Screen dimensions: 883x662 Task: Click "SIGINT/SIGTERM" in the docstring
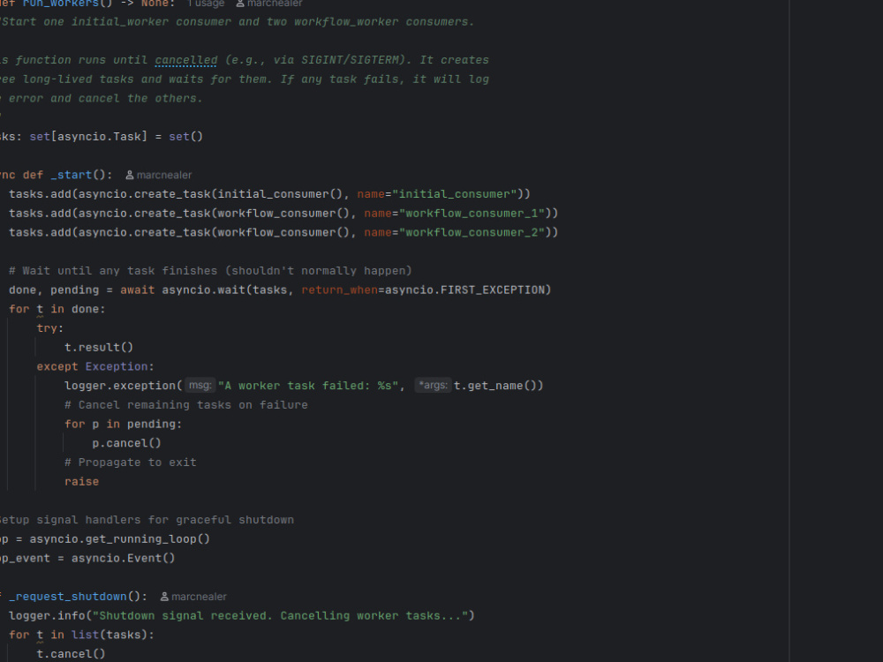[349, 60]
